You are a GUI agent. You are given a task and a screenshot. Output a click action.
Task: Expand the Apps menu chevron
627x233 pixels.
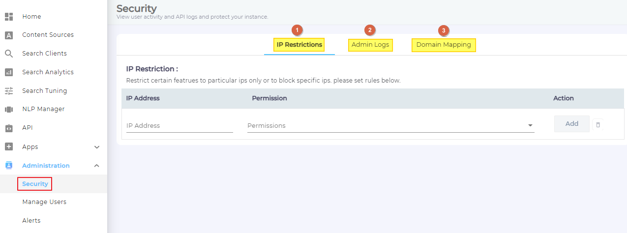97,147
